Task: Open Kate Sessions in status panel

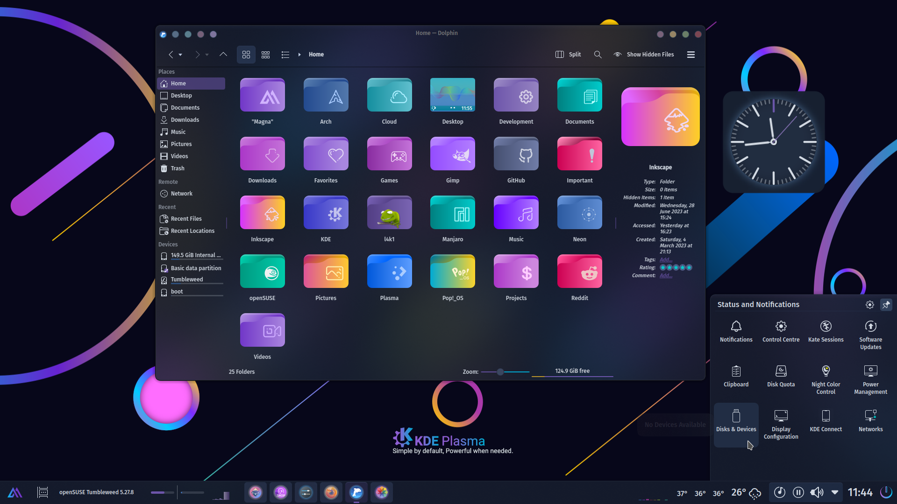Action: coord(826,332)
